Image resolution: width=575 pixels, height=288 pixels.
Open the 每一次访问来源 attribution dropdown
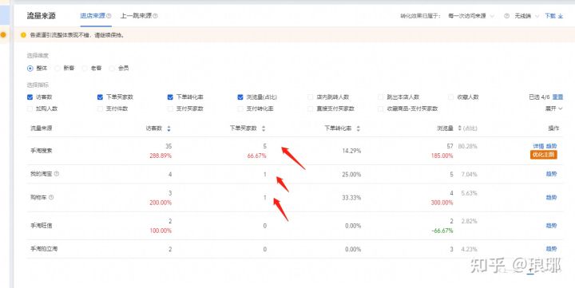(471, 16)
